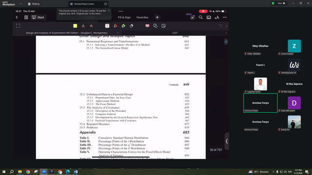Close the Design and Analysis of Experiments tab
This screenshot has height=175, width=312.
pos(118,33)
